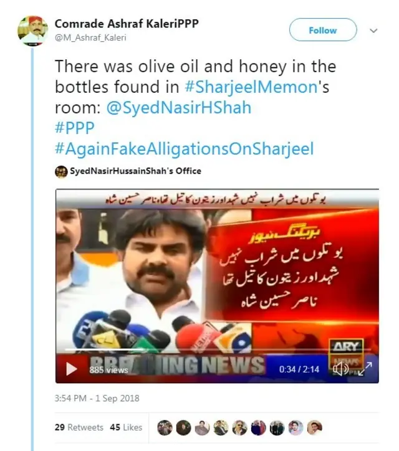Visit @SyedNasirHShah mention

[x=179, y=107]
